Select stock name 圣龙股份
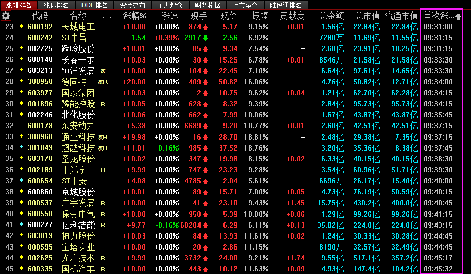 point(78,159)
